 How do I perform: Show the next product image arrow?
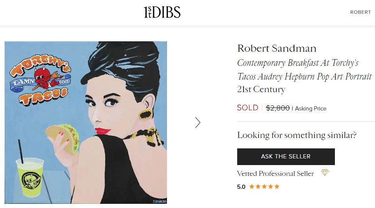pyautogui.click(x=198, y=122)
